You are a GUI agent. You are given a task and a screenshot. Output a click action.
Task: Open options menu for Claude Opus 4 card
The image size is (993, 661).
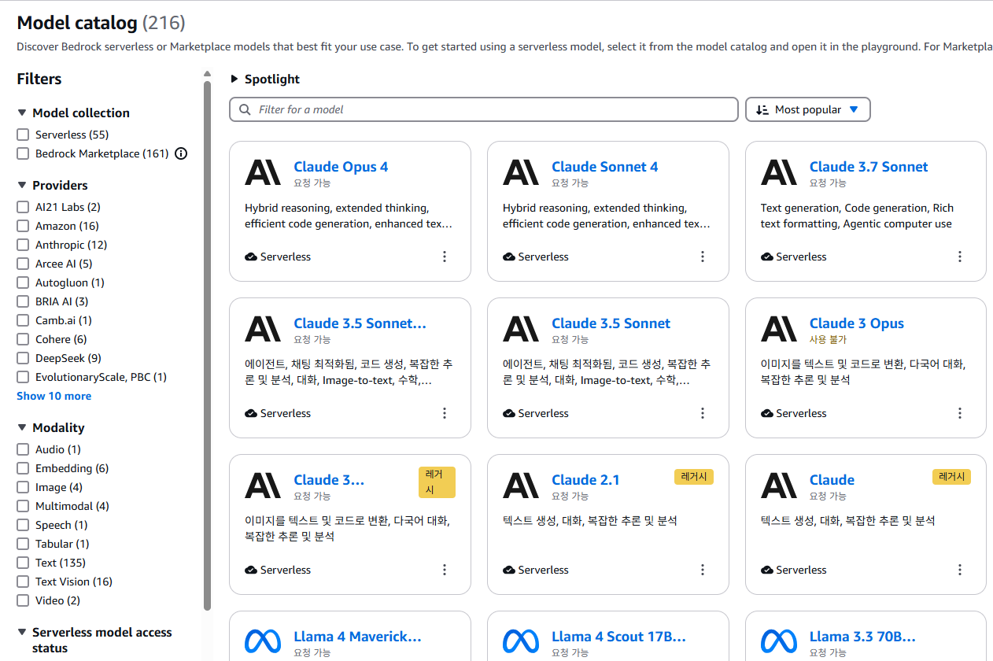click(x=445, y=257)
